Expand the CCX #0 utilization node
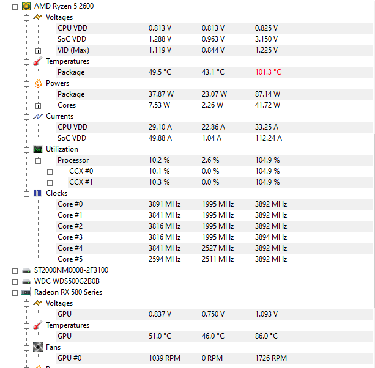This screenshot has height=368, width=375. coord(50,172)
